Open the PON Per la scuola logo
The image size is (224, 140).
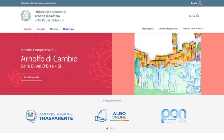coord(174,116)
